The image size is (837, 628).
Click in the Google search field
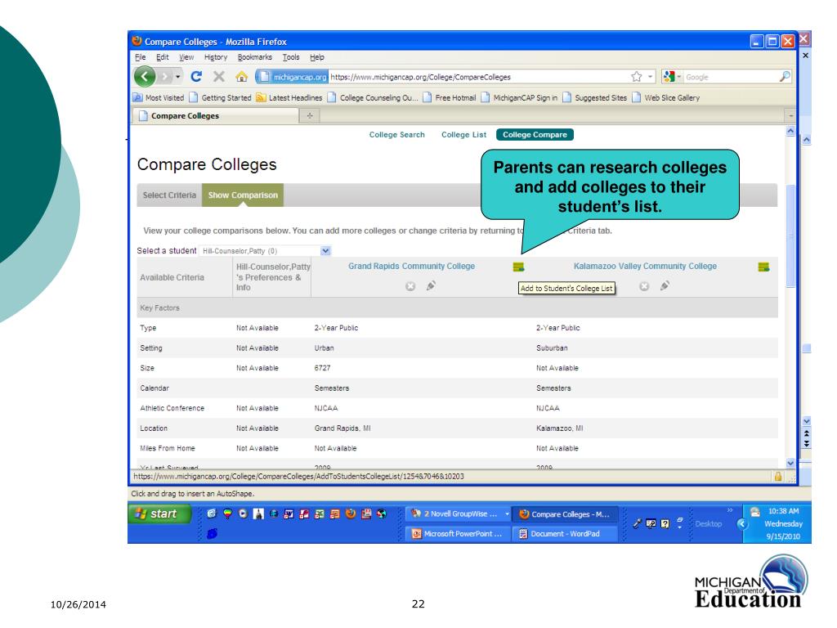[731, 77]
